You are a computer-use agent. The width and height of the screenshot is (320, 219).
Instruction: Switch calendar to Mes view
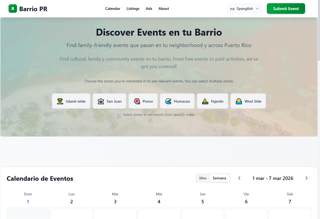click(x=203, y=178)
